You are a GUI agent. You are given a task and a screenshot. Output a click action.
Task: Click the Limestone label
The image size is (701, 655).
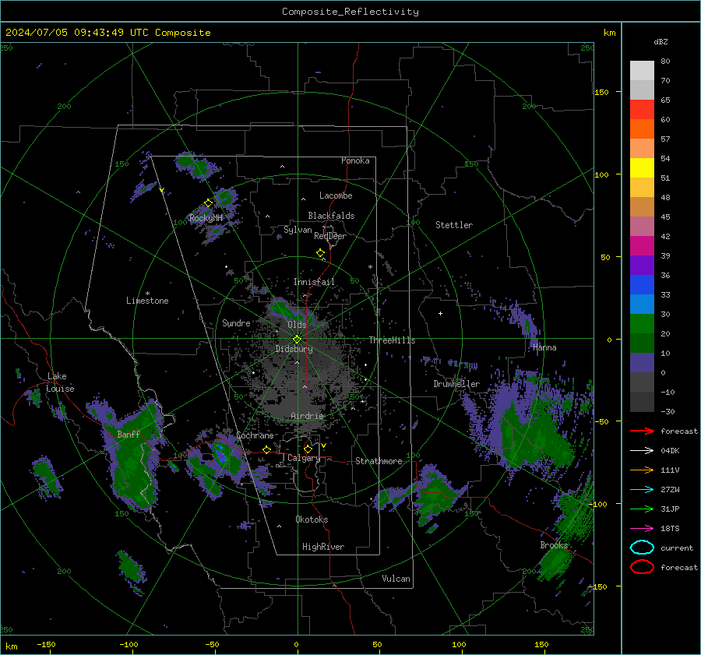147,301
